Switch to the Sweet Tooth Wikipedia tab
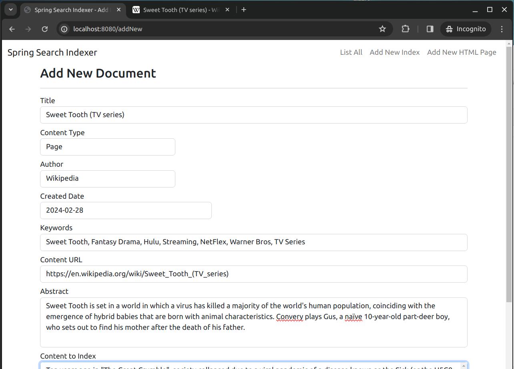The image size is (514, 369). pyautogui.click(x=180, y=10)
